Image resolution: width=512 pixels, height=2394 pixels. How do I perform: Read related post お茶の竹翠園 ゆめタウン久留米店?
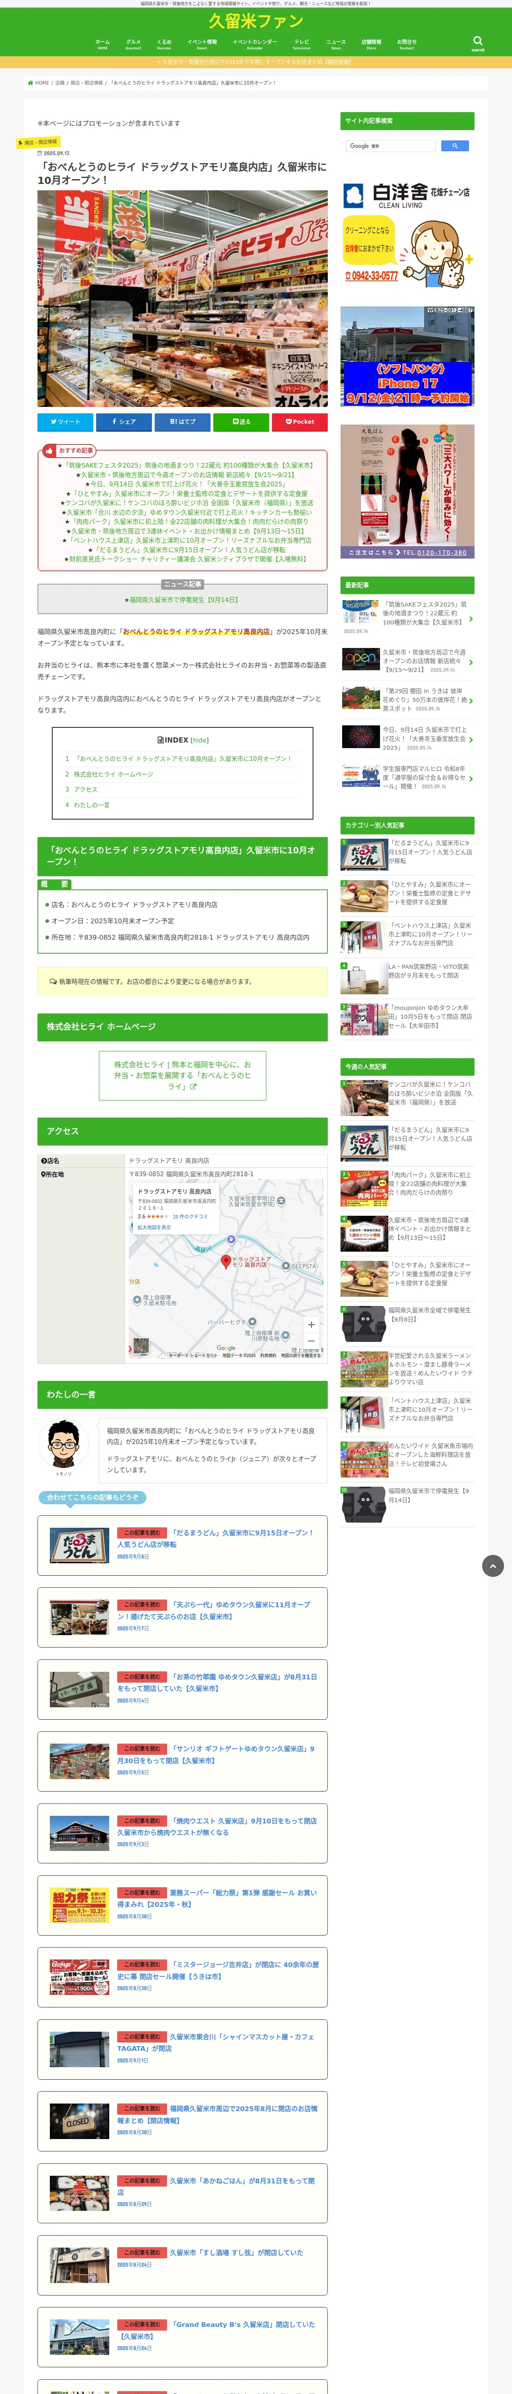tap(182, 1689)
